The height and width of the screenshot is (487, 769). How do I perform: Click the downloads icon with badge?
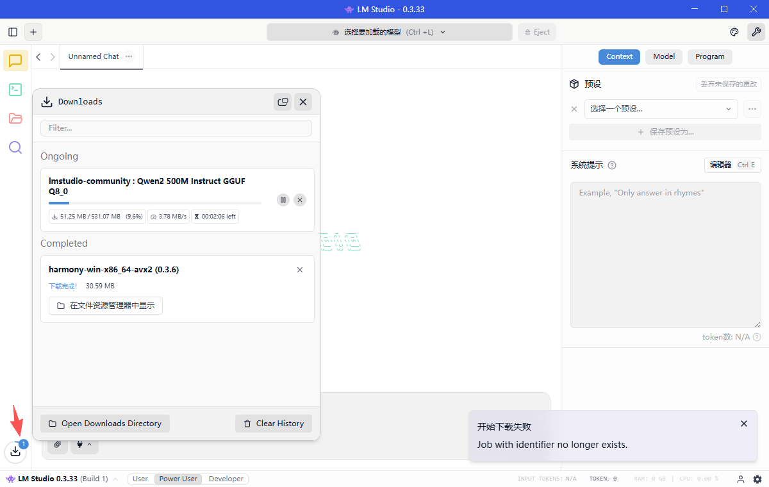(x=15, y=451)
